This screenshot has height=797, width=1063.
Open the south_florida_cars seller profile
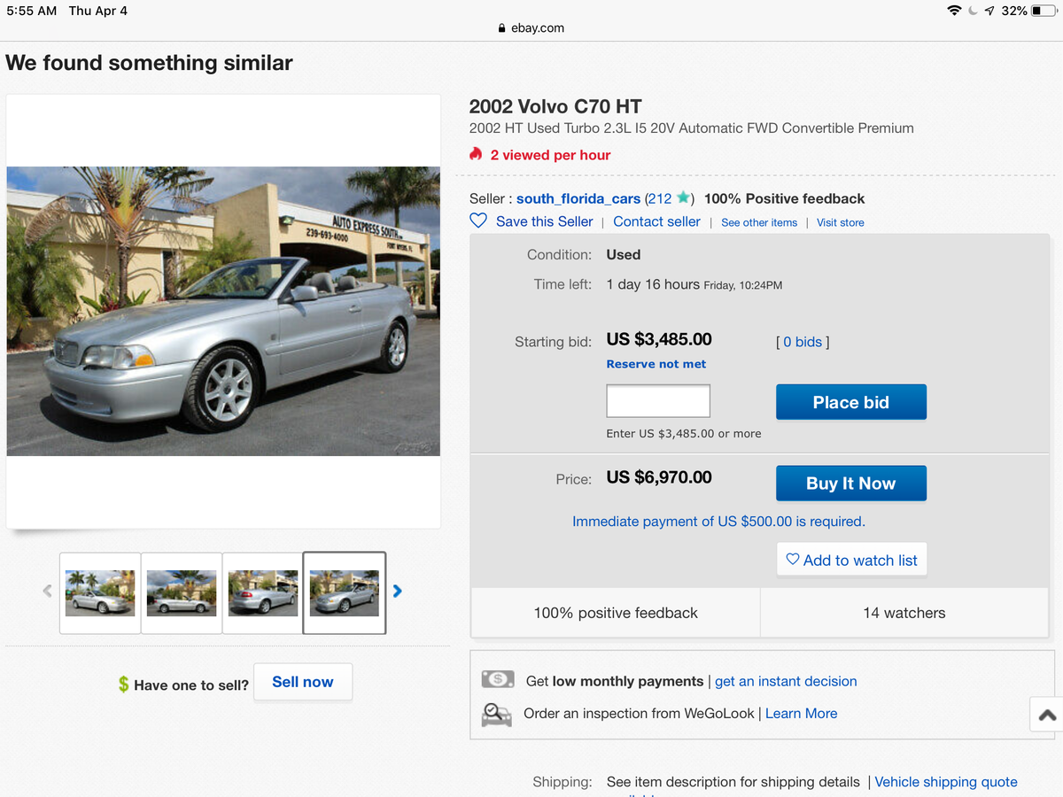(578, 198)
